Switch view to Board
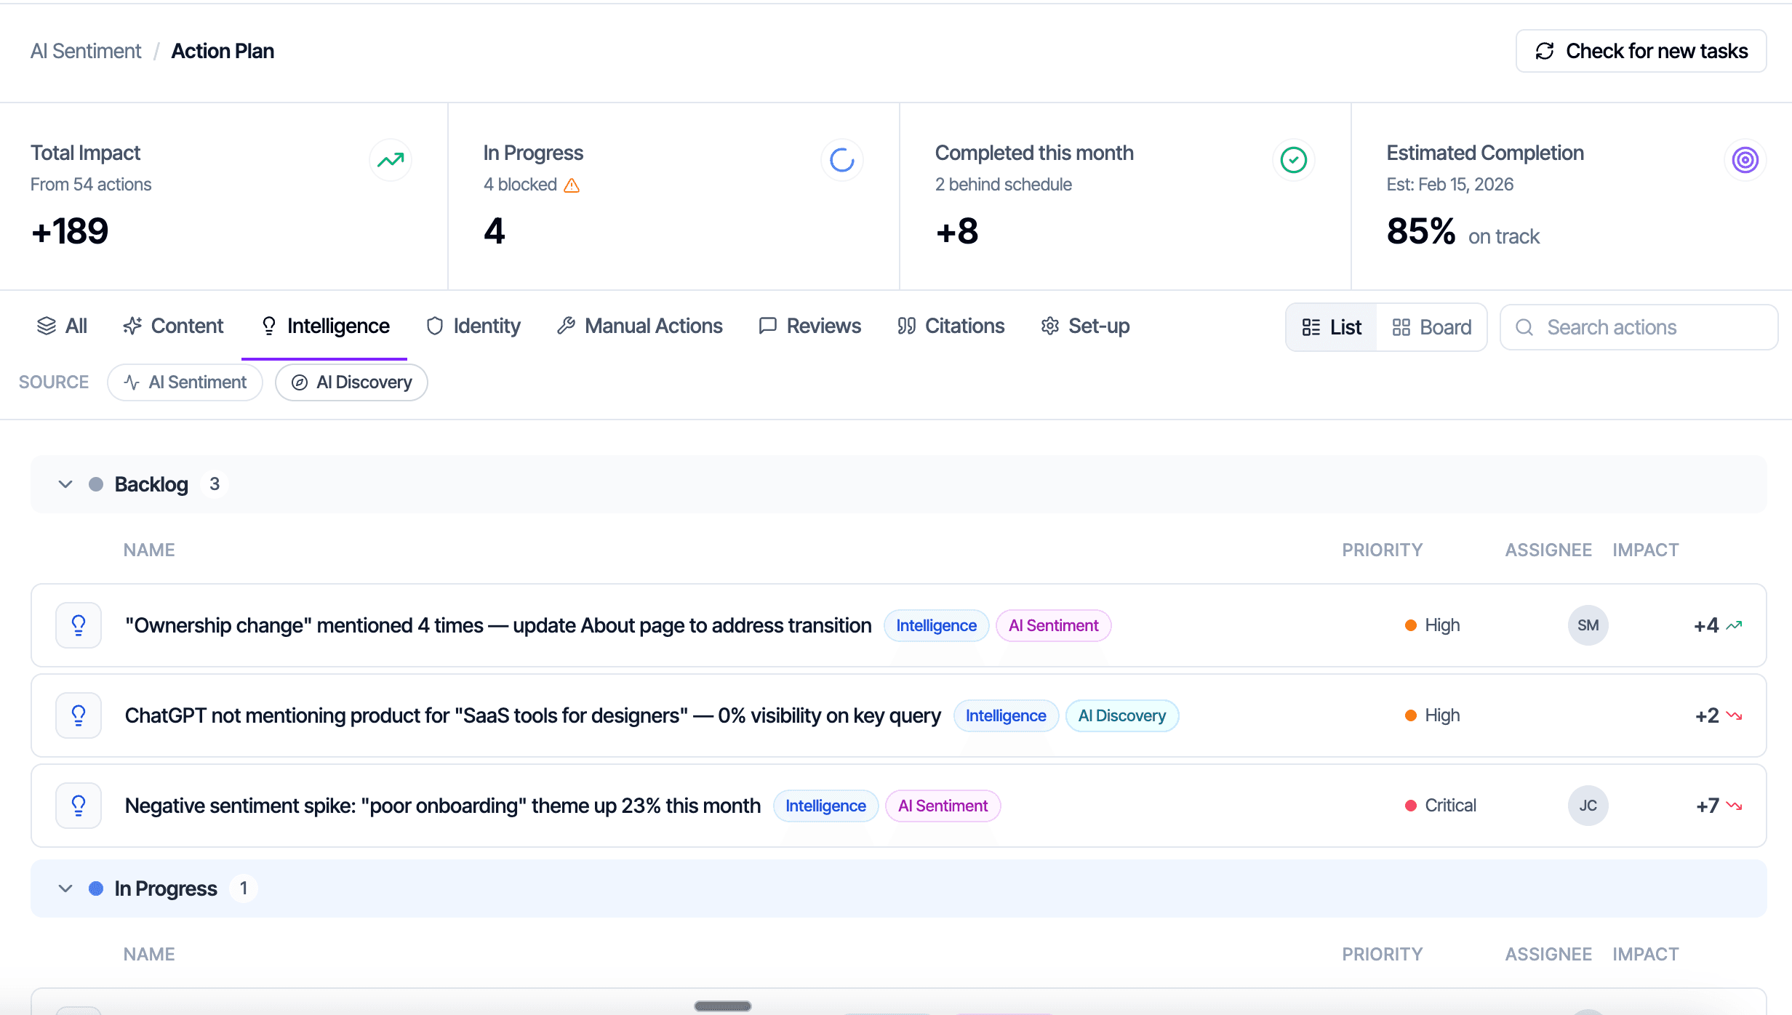 click(x=1430, y=327)
